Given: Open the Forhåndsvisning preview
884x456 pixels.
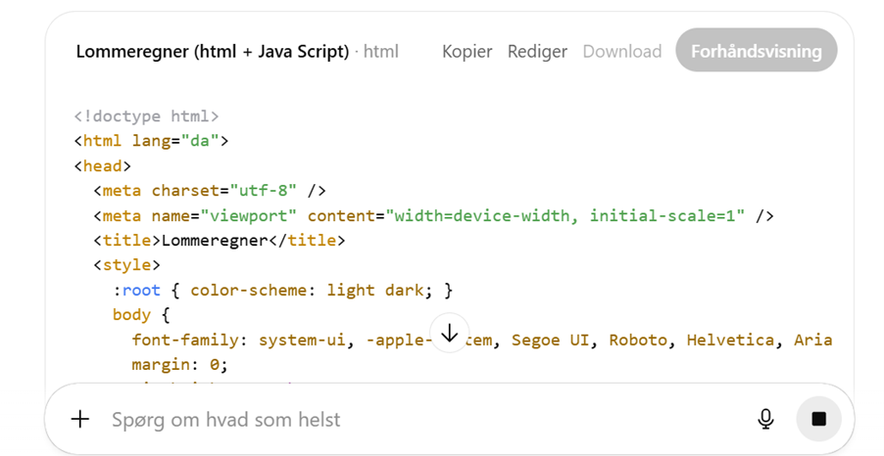Looking at the screenshot, I should pos(756,52).
